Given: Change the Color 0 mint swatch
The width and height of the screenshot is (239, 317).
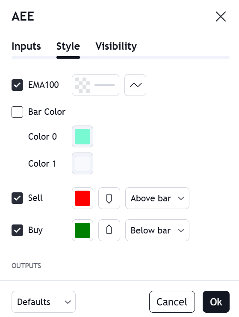Looking at the screenshot, I should (x=83, y=137).
